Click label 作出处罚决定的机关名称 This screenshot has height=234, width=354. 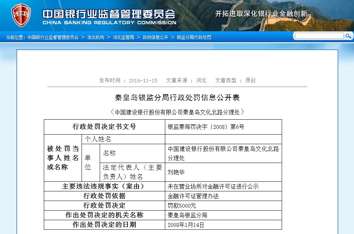(104, 215)
